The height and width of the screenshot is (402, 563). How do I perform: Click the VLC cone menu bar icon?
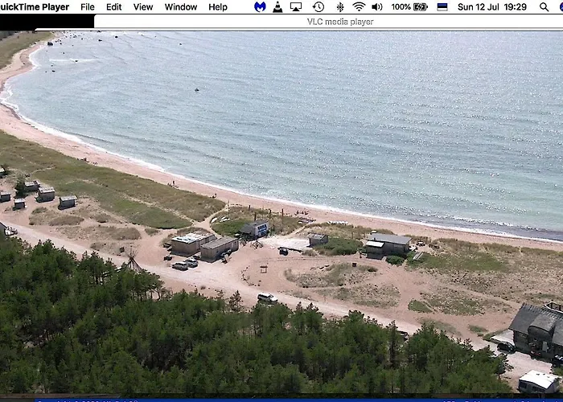click(x=277, y=7)
